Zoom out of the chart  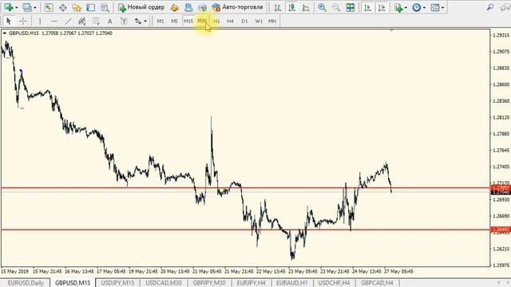(x=336, y=7)
